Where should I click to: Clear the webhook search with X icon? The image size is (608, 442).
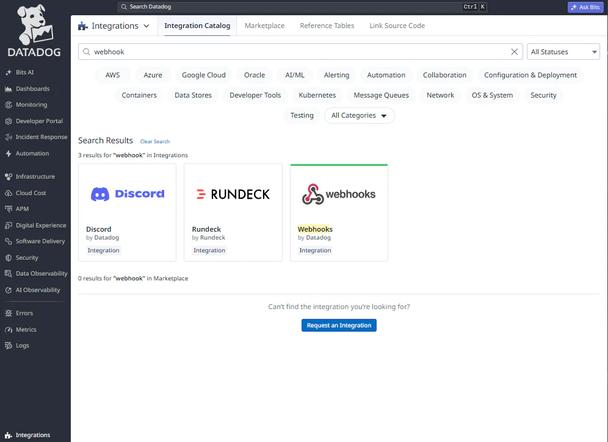click(x=514, y=52)
